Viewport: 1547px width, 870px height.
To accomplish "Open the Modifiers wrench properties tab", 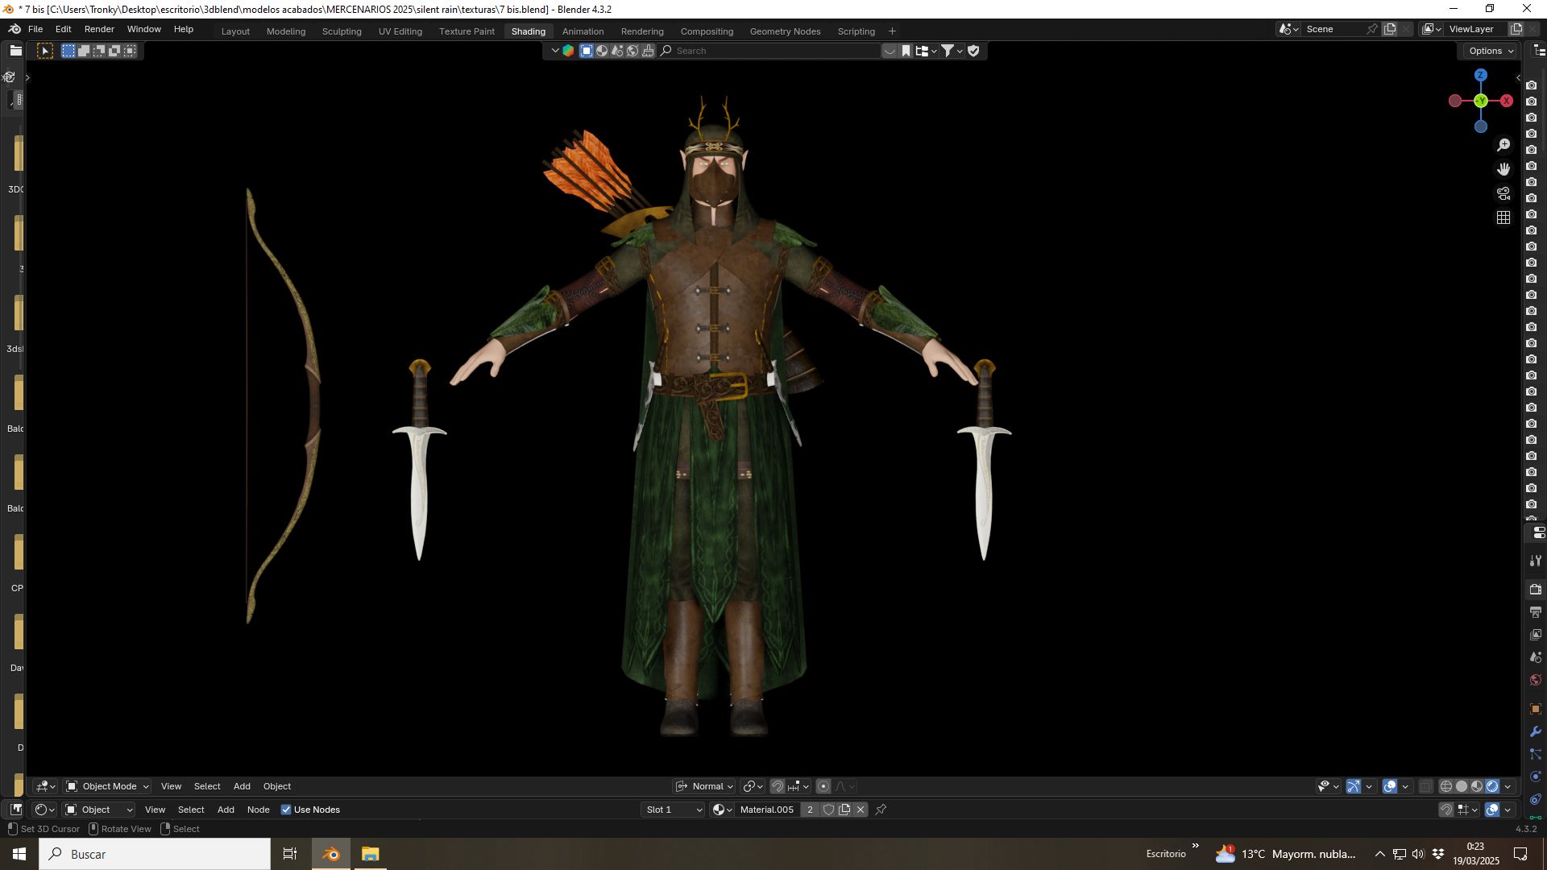I will pos(1536,731).
